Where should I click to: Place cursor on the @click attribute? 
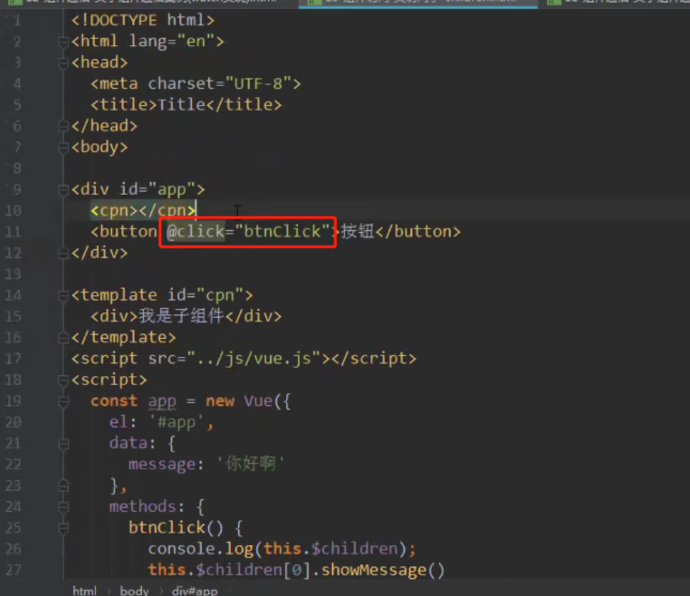pyautogui.click(x=196, y=231)
